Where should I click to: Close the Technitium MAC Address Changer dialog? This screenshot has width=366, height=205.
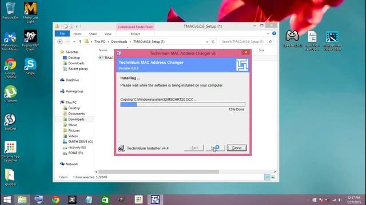(245, 52)
